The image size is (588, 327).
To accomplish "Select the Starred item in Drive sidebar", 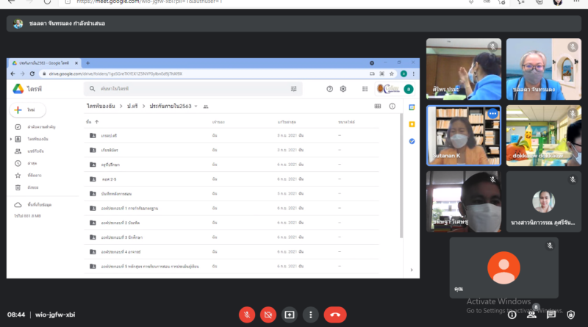I will point(32,175).
